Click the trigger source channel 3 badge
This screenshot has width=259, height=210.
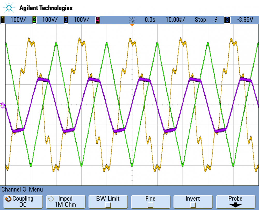[x=227, y=20]
